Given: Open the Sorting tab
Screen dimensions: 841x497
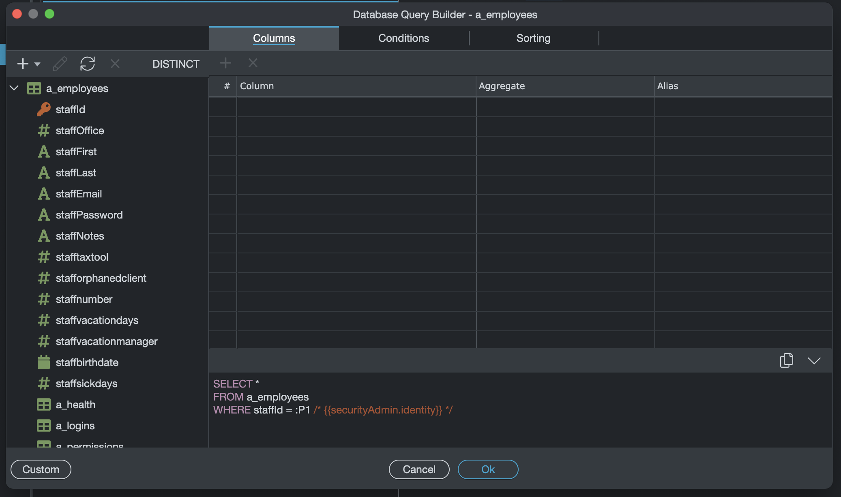Looking at the screenshot, I should pos(533,38).
